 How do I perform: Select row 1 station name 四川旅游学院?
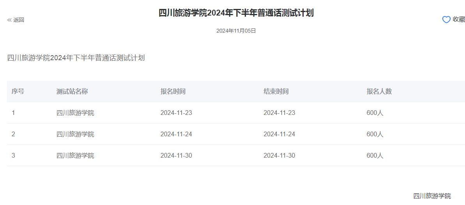tap(75, 113)
